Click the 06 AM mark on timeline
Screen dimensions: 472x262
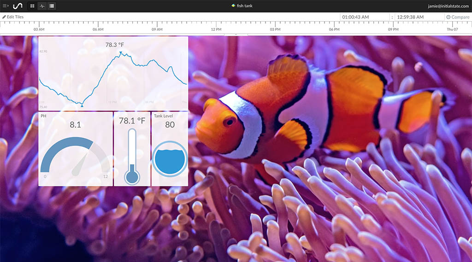coord(98,29)
